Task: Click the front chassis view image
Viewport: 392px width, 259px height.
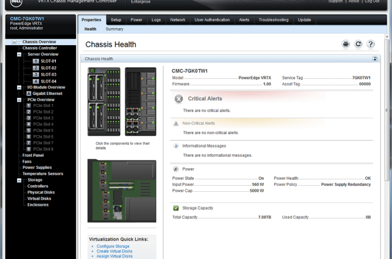Action: (x=104, y=102)
